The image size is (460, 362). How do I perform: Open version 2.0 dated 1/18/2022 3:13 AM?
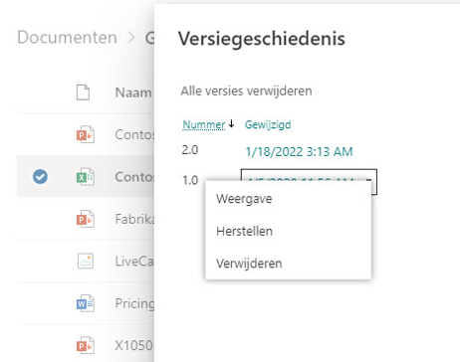coord(299,152)
